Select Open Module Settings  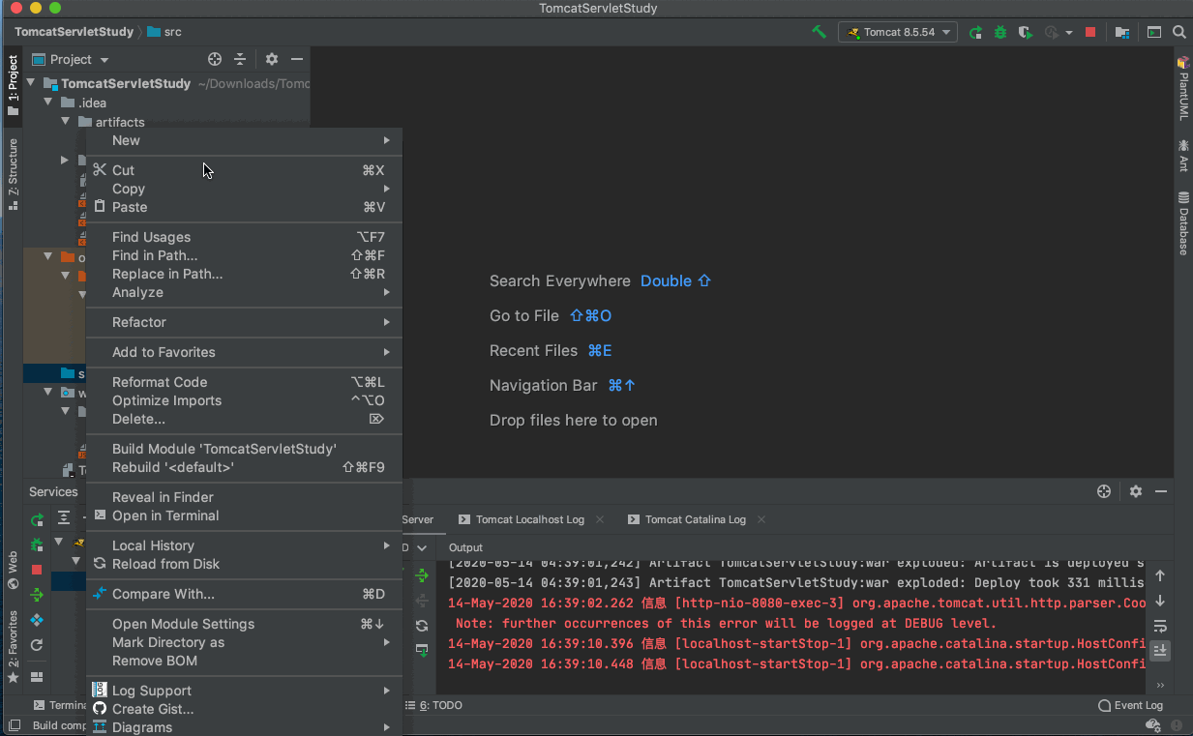point(244,624)
